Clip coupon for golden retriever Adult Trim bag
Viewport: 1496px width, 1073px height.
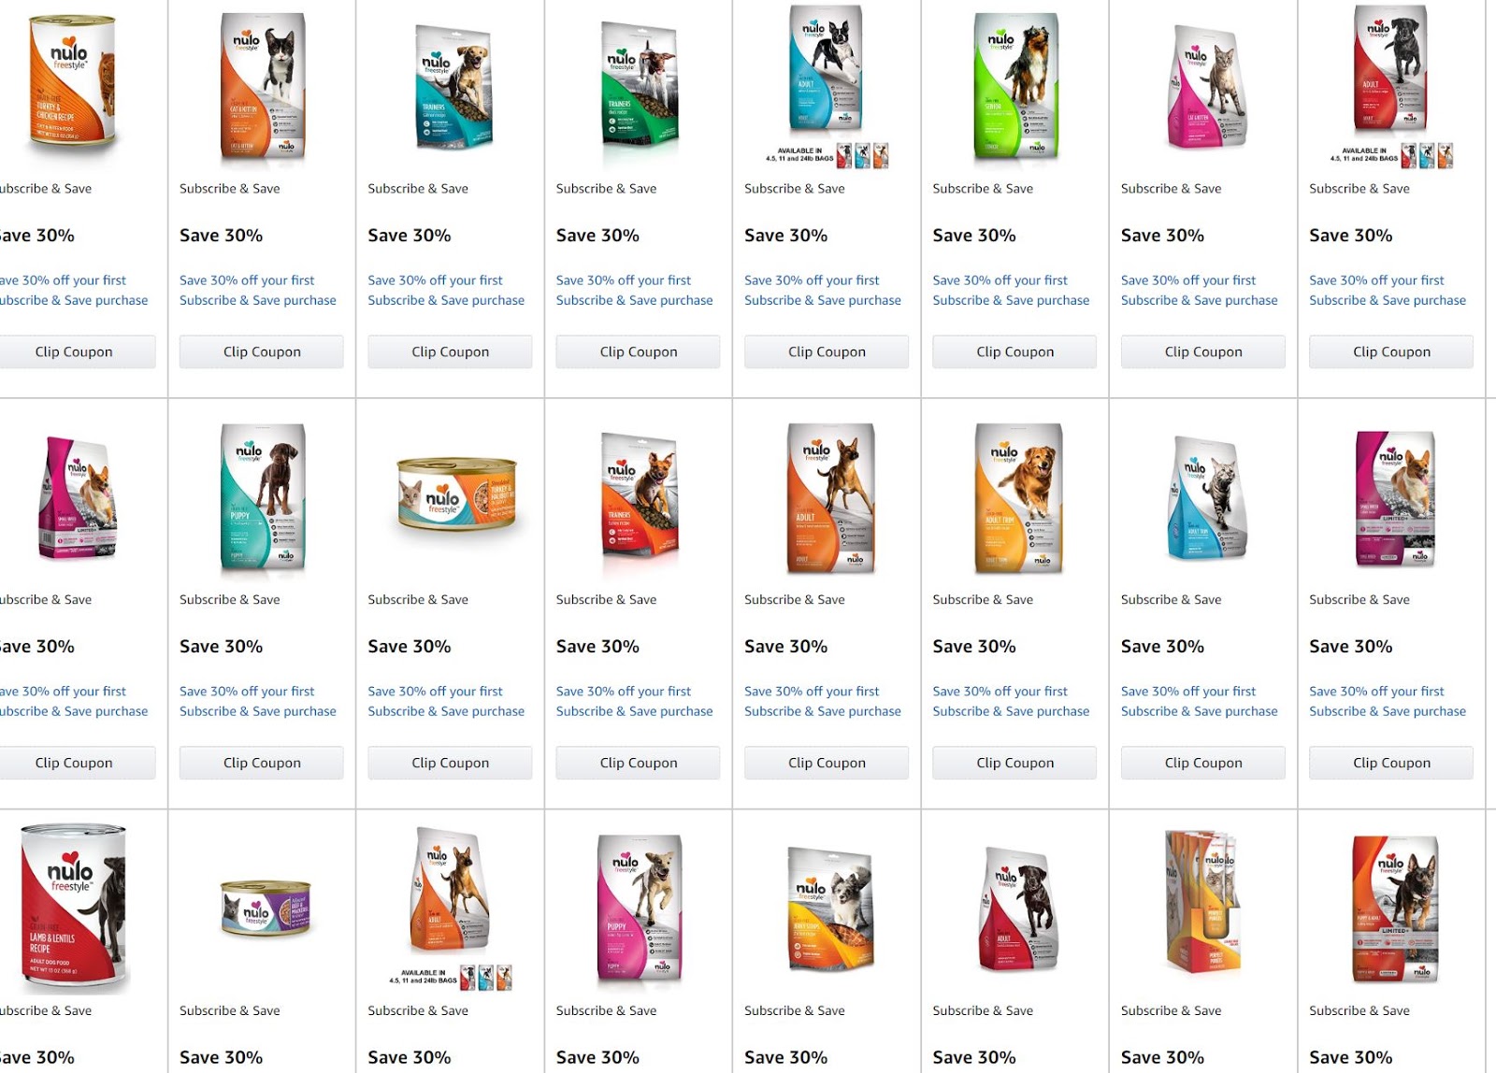[1015, 763]
